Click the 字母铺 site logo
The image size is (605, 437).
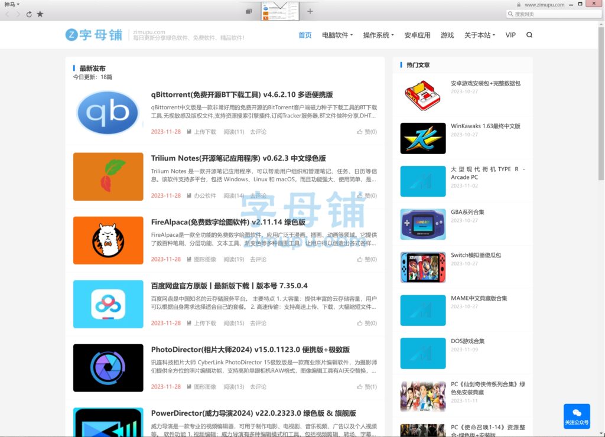[94, 35]
